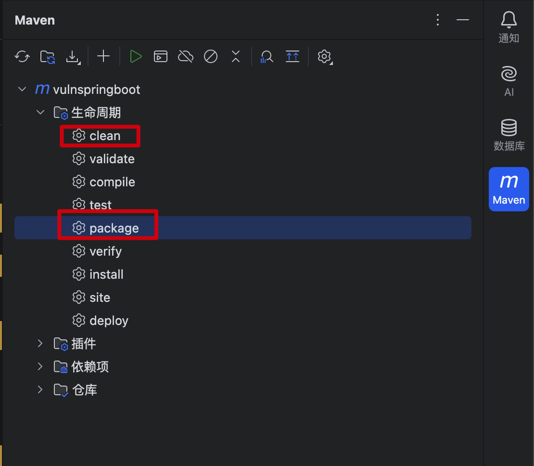Screen dimensions: 534x466
Task: Open the 数据库 database panel
Action: pyautogui.click(x=509, y=135)
